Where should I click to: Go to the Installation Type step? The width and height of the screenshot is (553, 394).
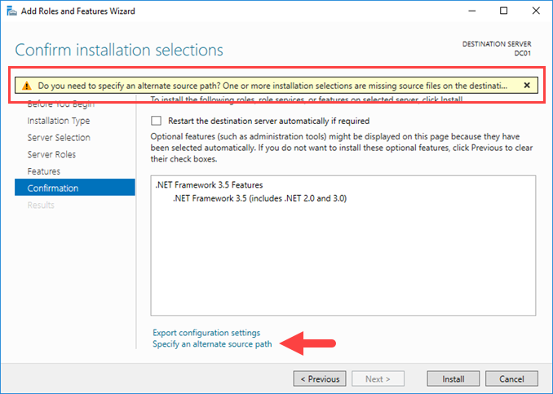point(58,121)
